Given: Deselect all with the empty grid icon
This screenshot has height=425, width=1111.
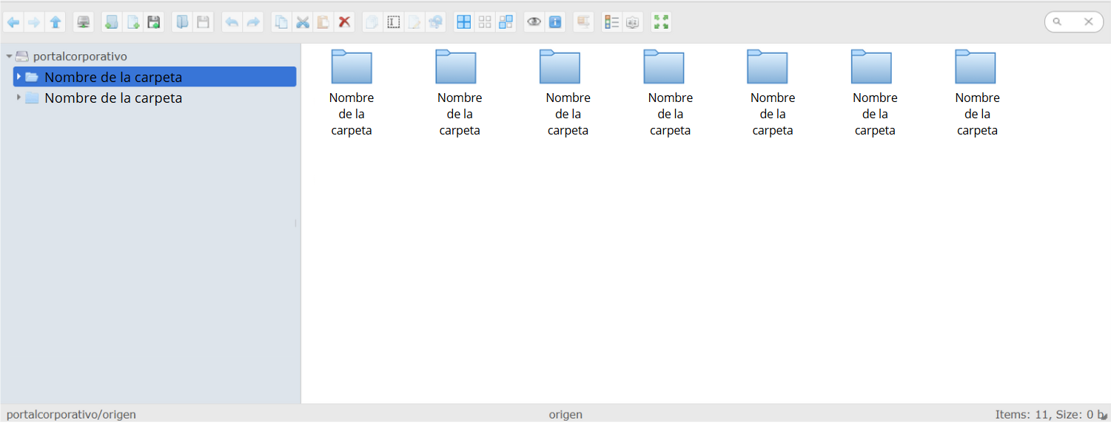Looking at the screenshot, I should [485, 22].
